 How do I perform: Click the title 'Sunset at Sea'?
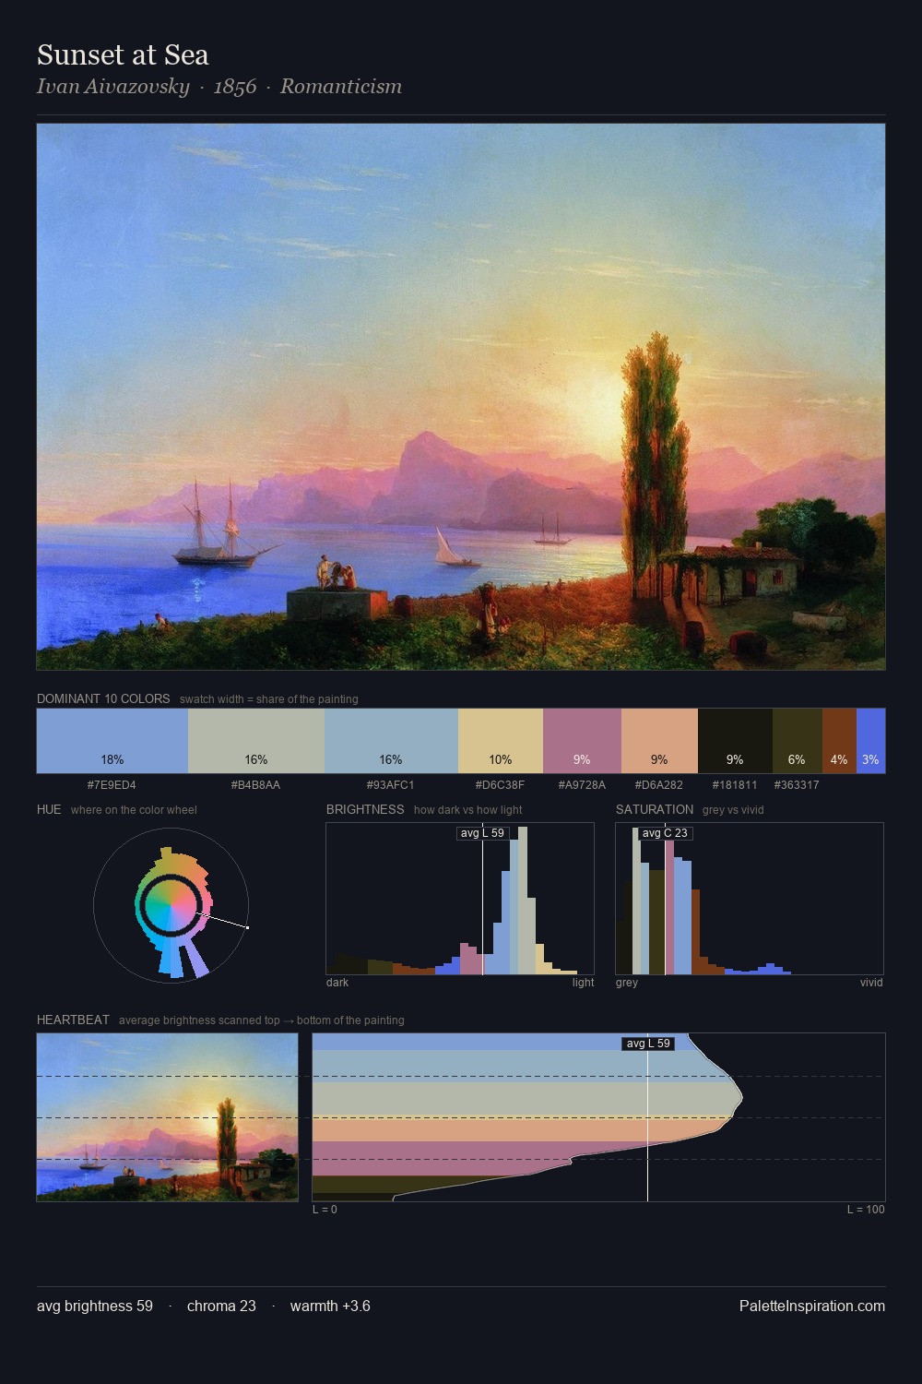(123, 55)
